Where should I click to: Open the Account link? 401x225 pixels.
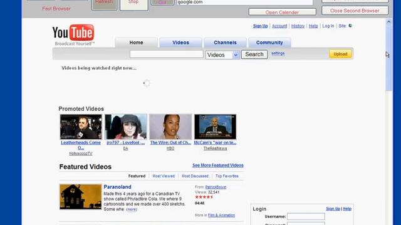[x=279, y=26]
